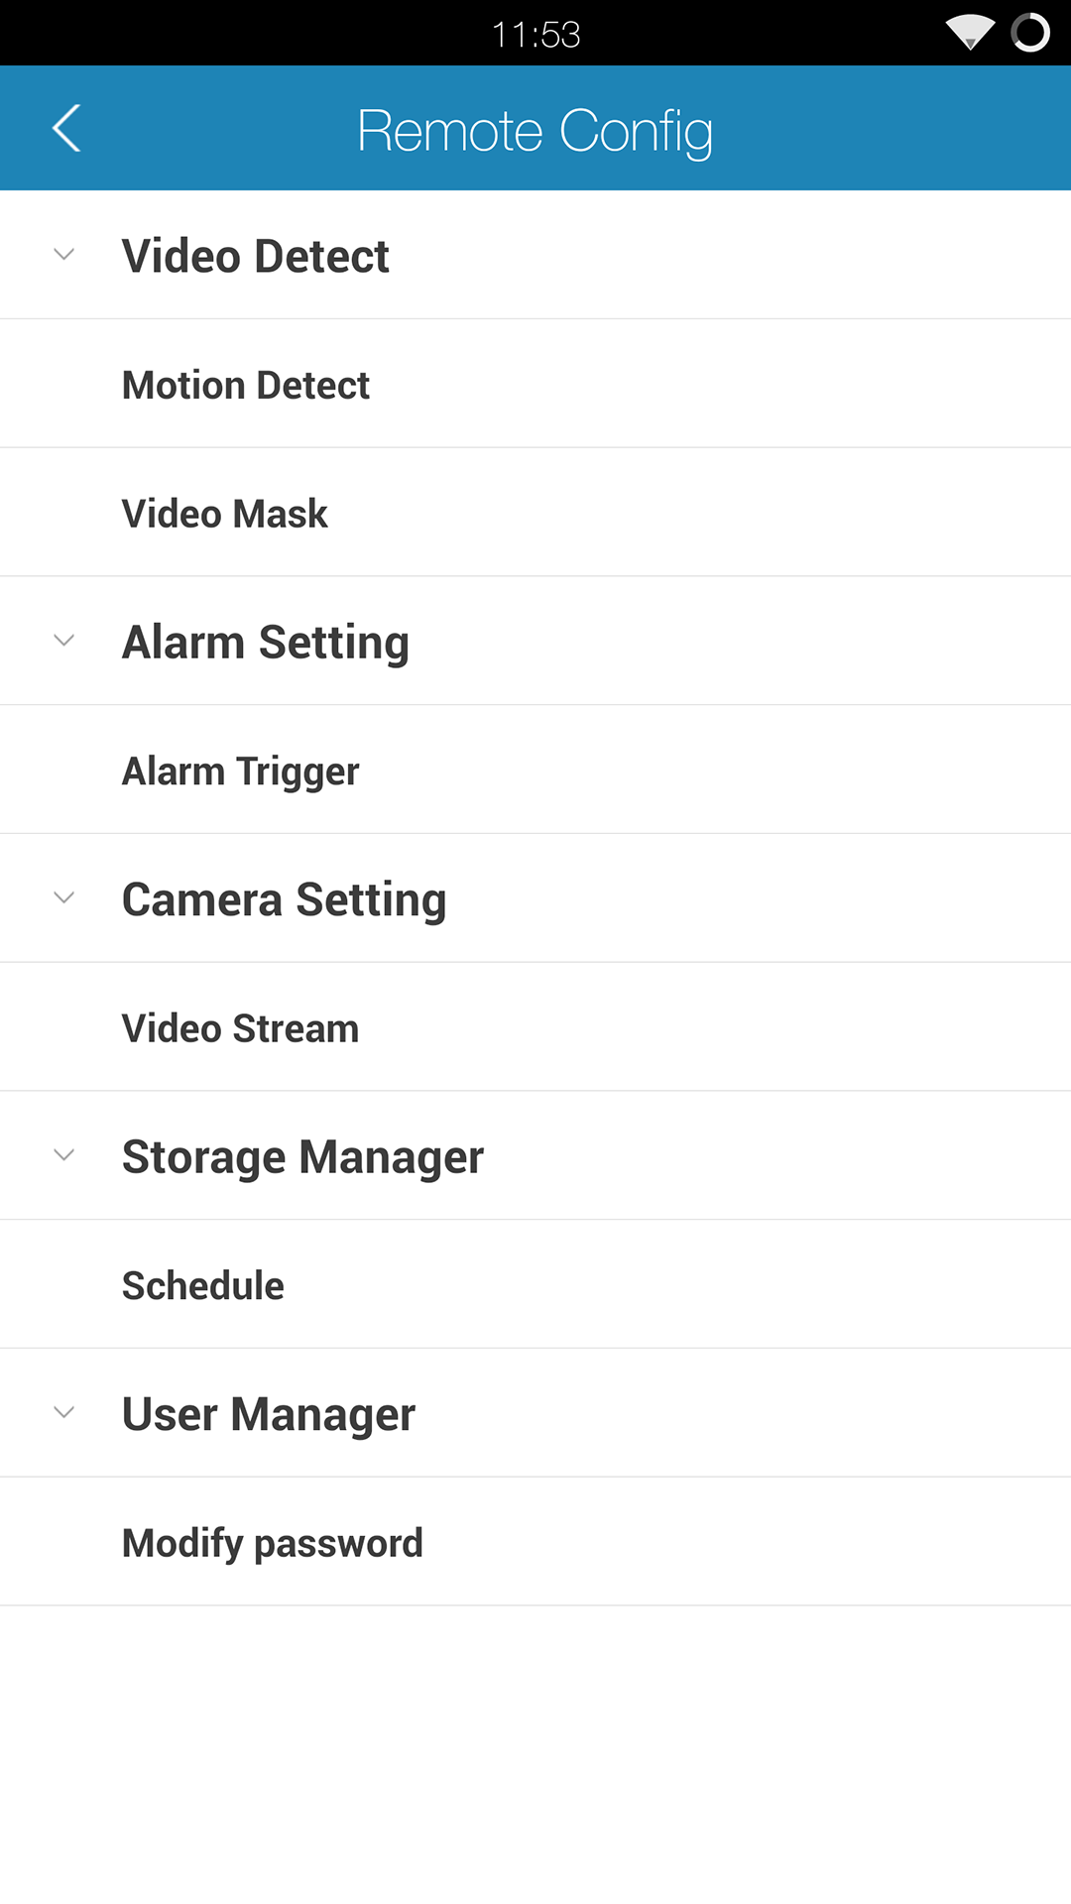Open Motion Detect settings
This screenshot has height=1904, width=1071.
(245, 385)
